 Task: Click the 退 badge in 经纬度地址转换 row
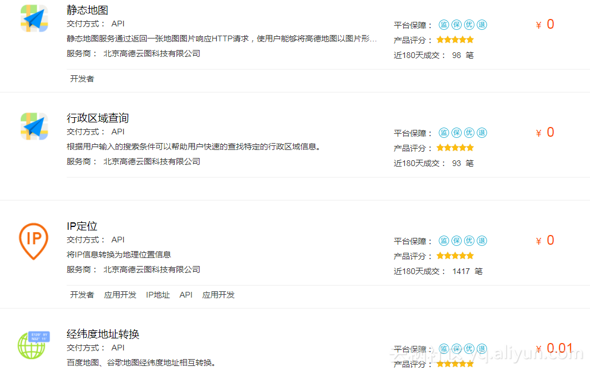482,349
